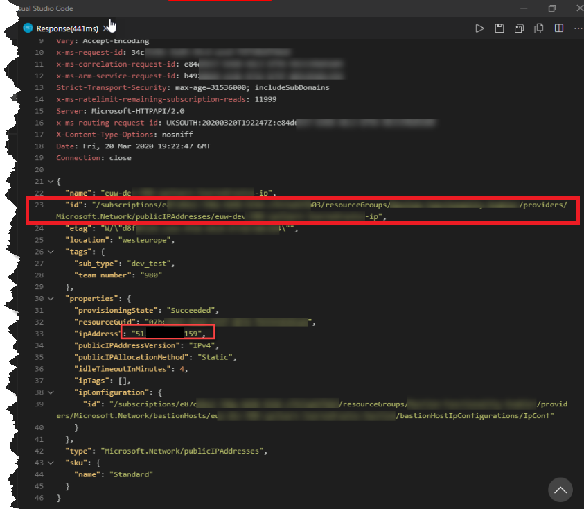Click the "sub_type" key
This screenshot has height=509, width=584.
coord(96,264)
